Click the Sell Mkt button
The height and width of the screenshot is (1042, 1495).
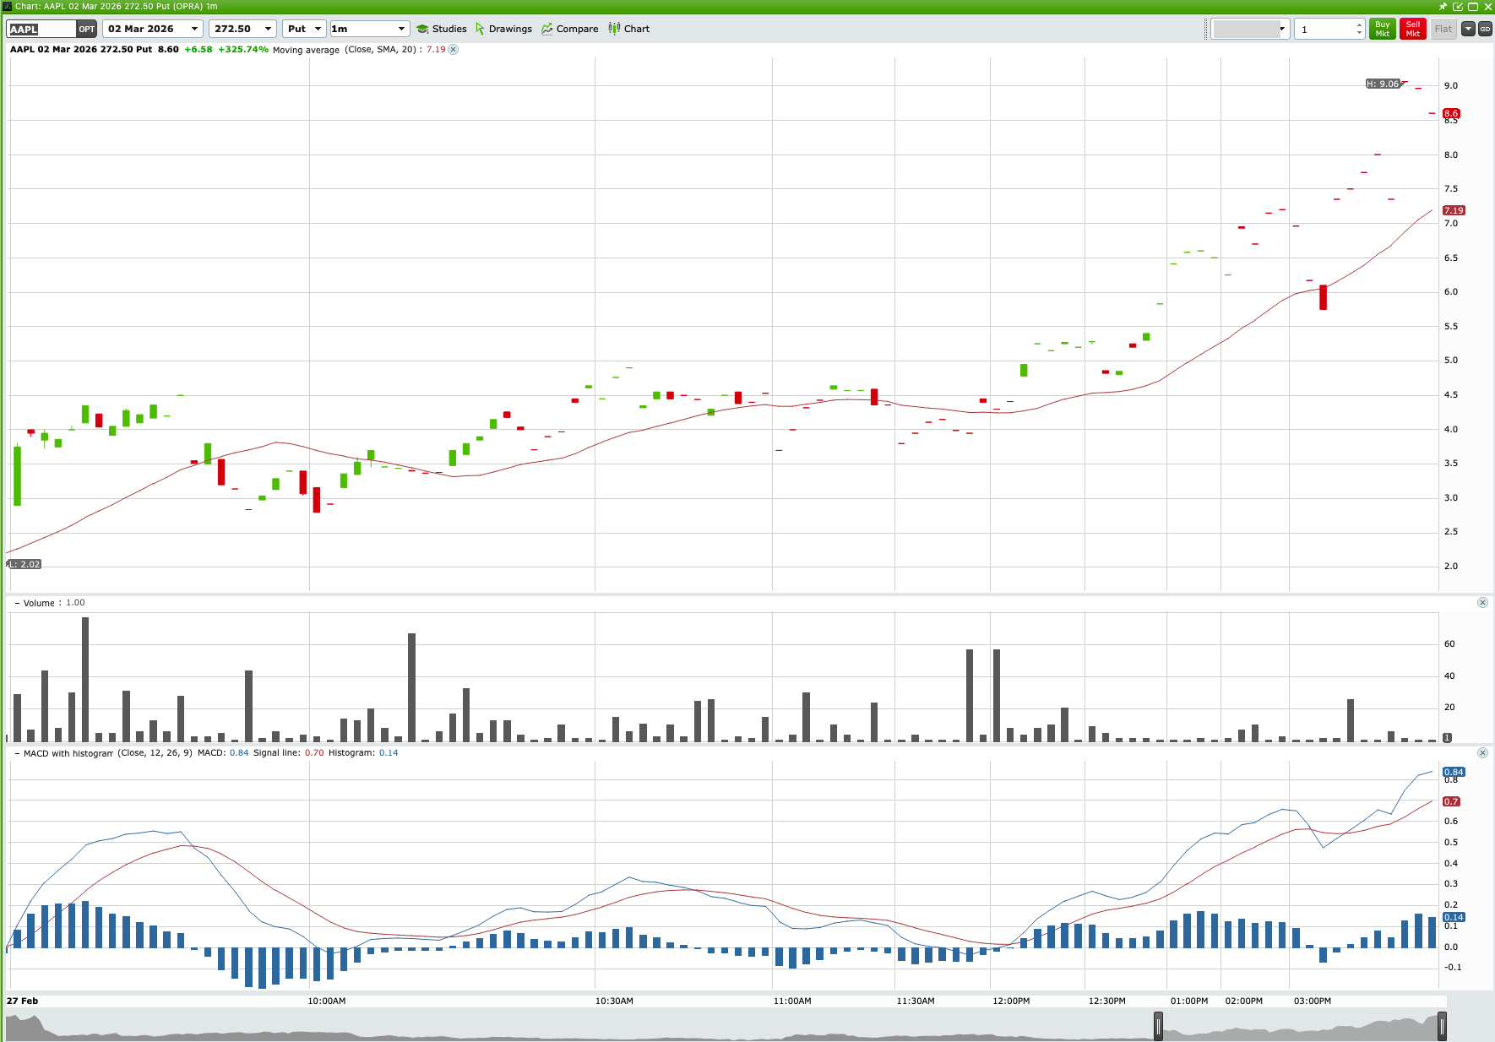coord(1412,28)
